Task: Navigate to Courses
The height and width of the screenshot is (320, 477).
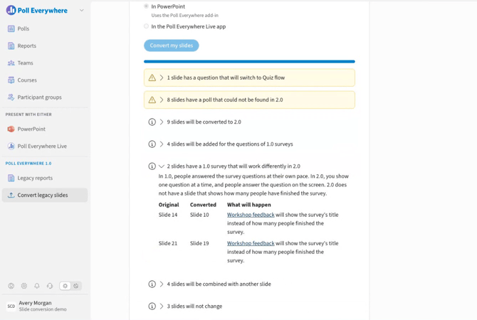Action: (27, 80)
